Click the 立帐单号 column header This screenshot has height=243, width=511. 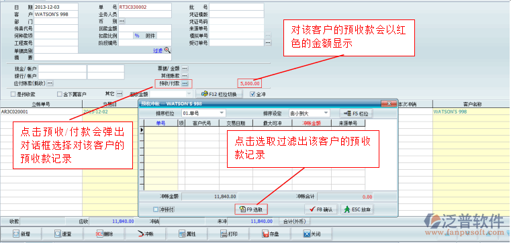coord(41,104)
